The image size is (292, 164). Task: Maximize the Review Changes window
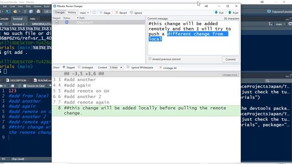[x=228, y=6]
